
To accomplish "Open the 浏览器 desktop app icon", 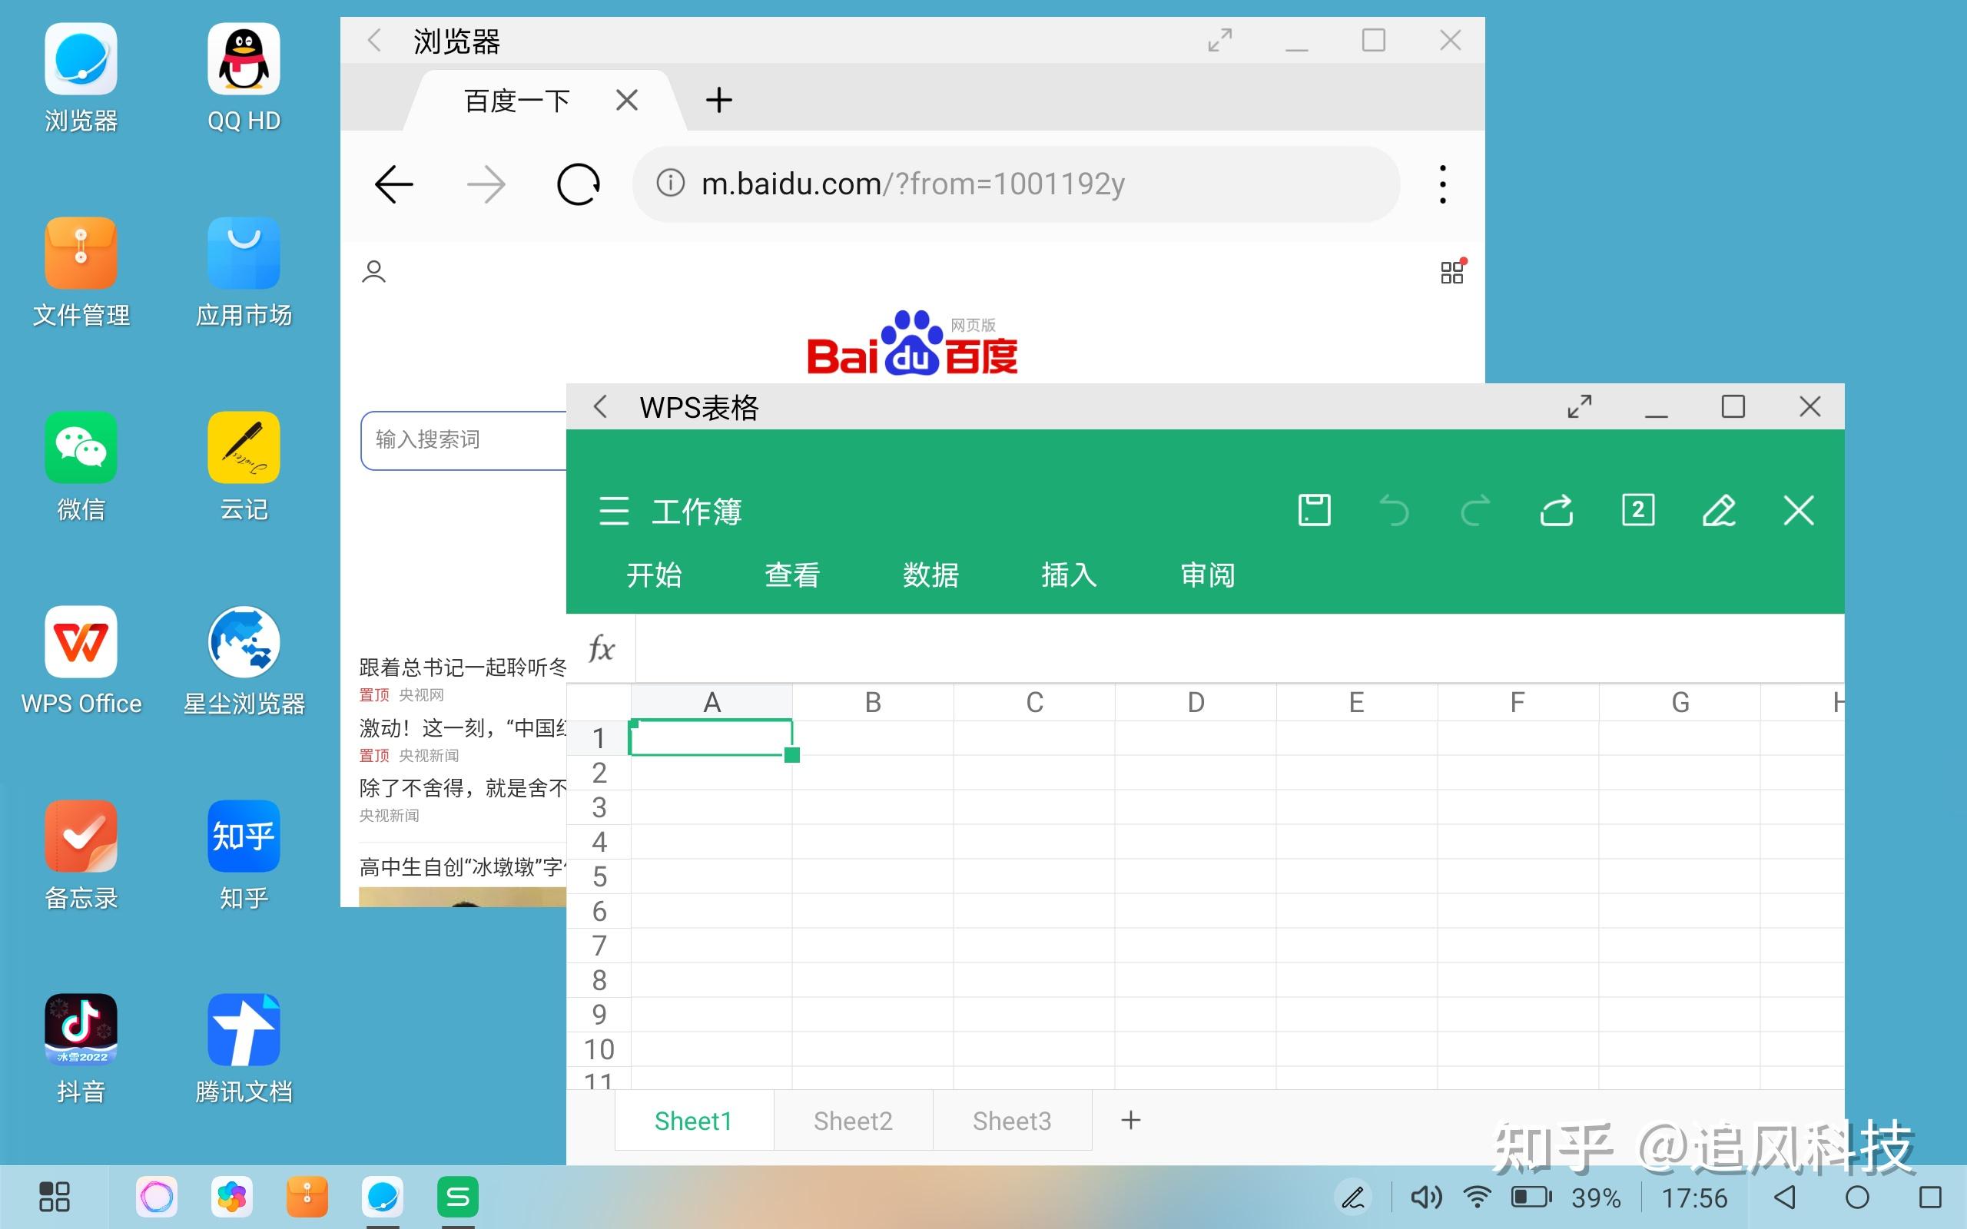I will pyautogui.click(x=81, y=59).
